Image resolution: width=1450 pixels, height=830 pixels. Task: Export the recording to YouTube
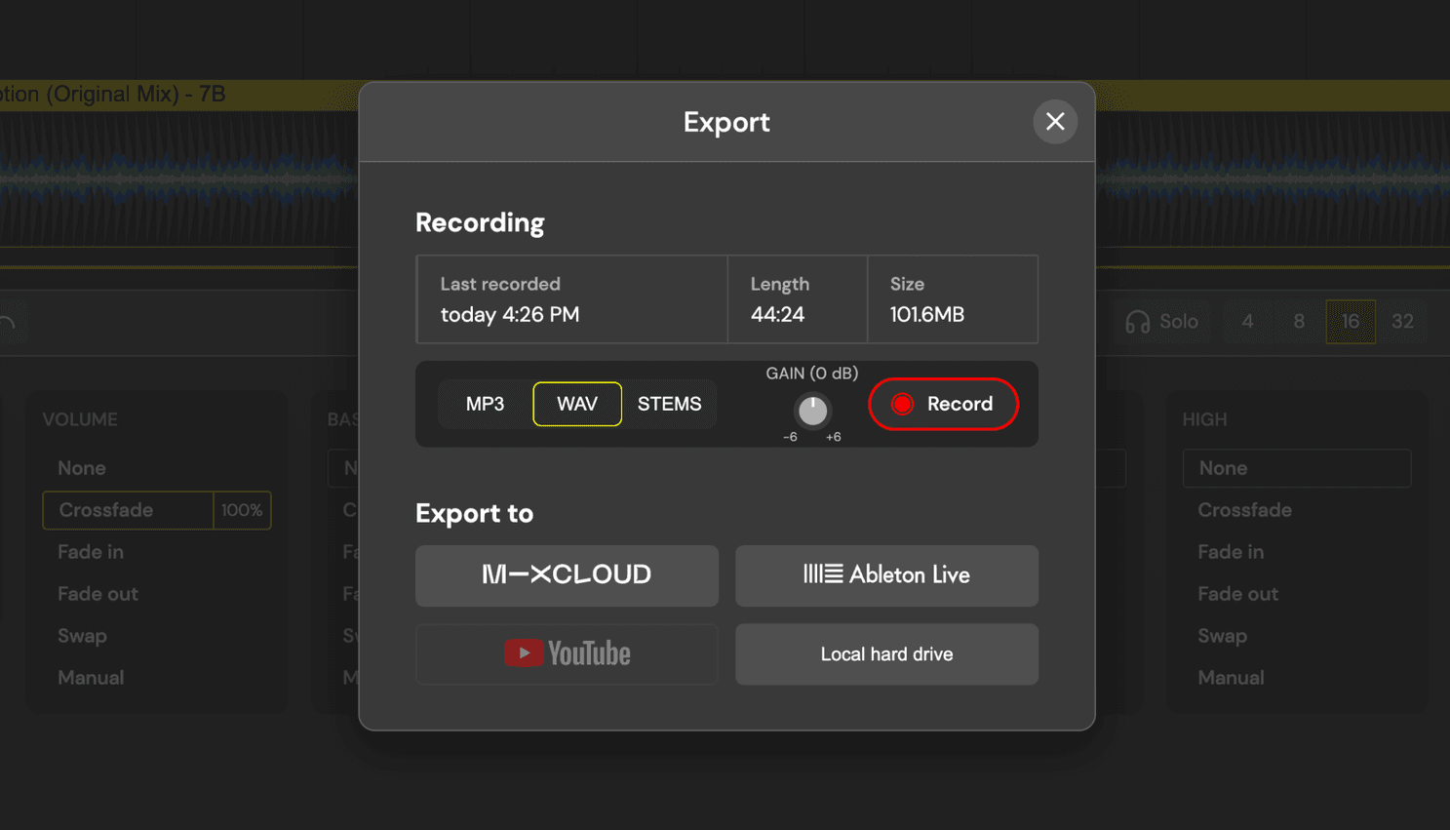point(567,653)
